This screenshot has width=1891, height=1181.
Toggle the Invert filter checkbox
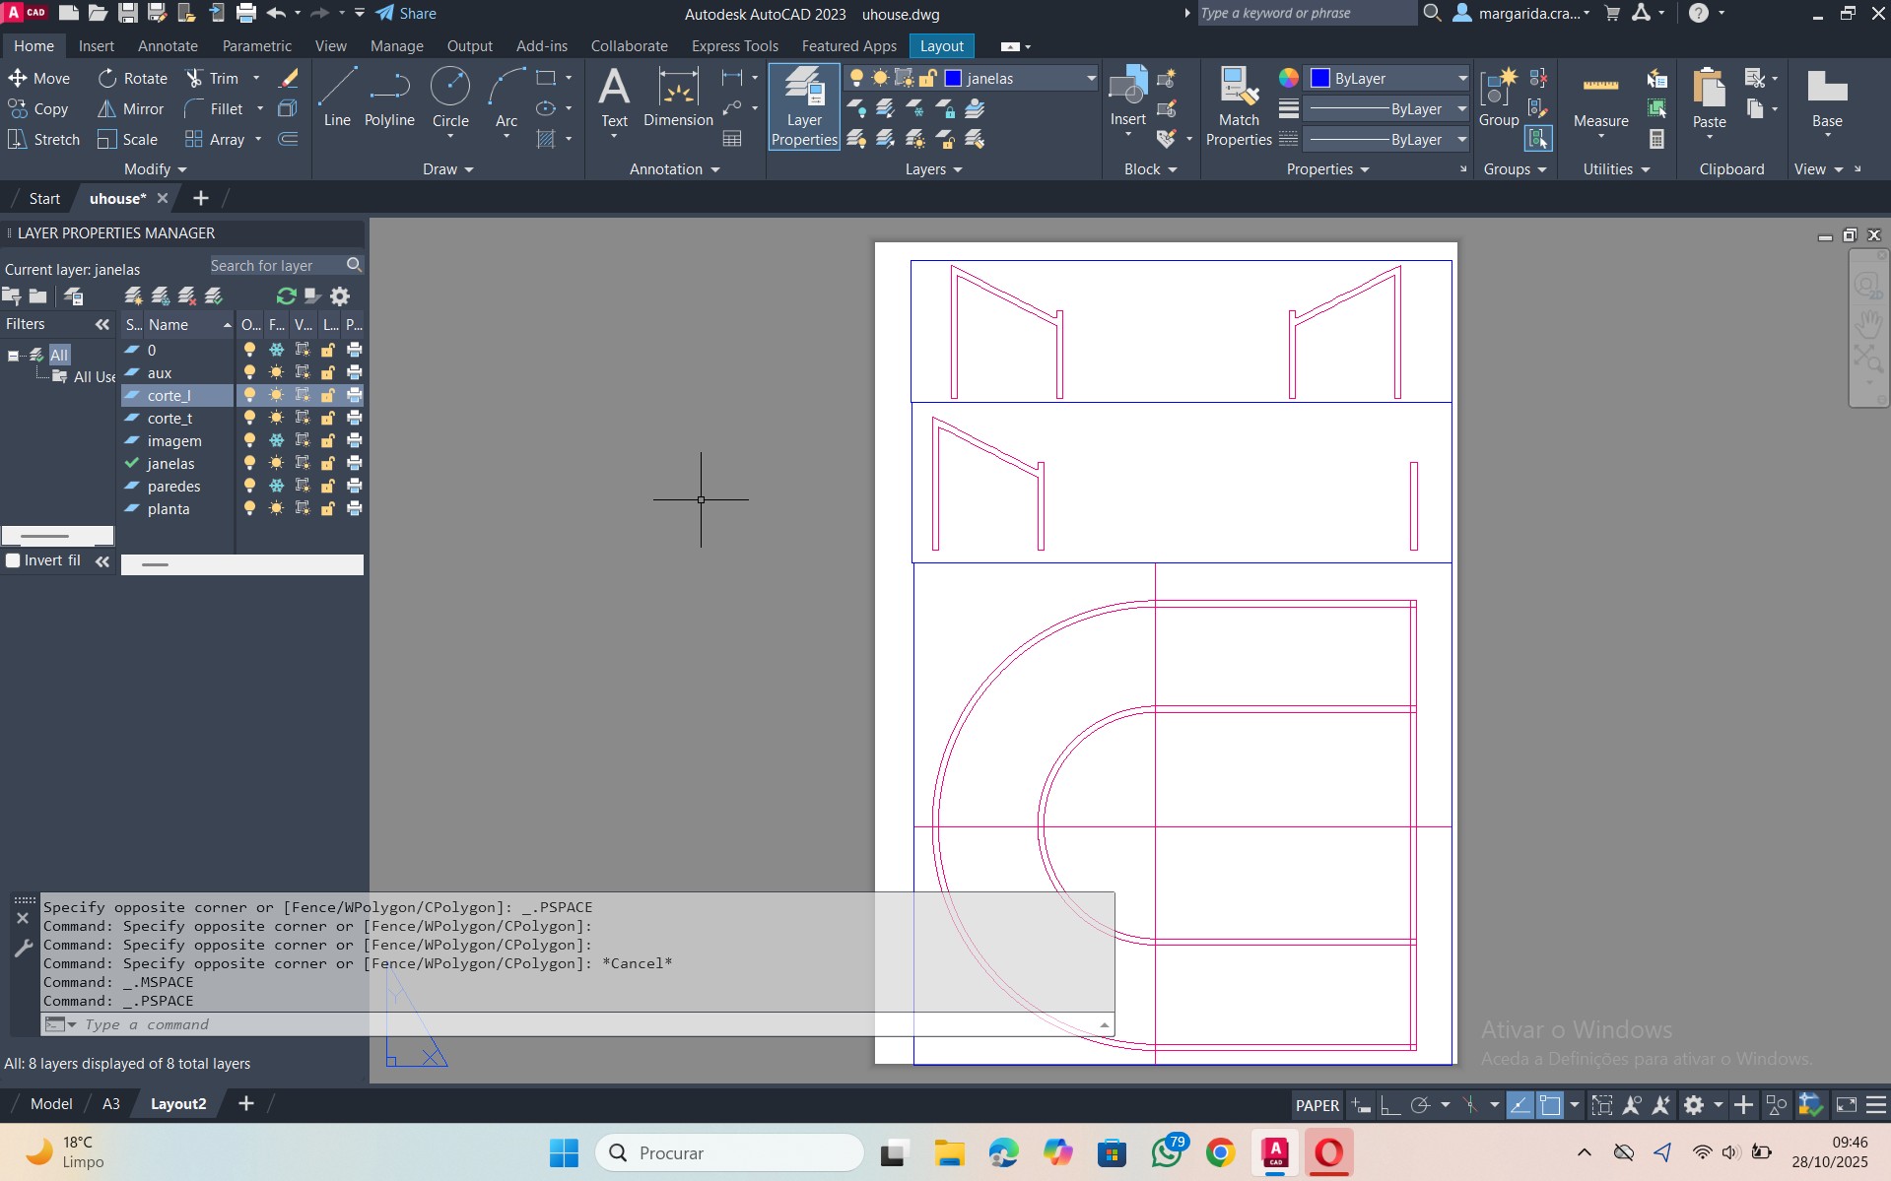[14, 560]
